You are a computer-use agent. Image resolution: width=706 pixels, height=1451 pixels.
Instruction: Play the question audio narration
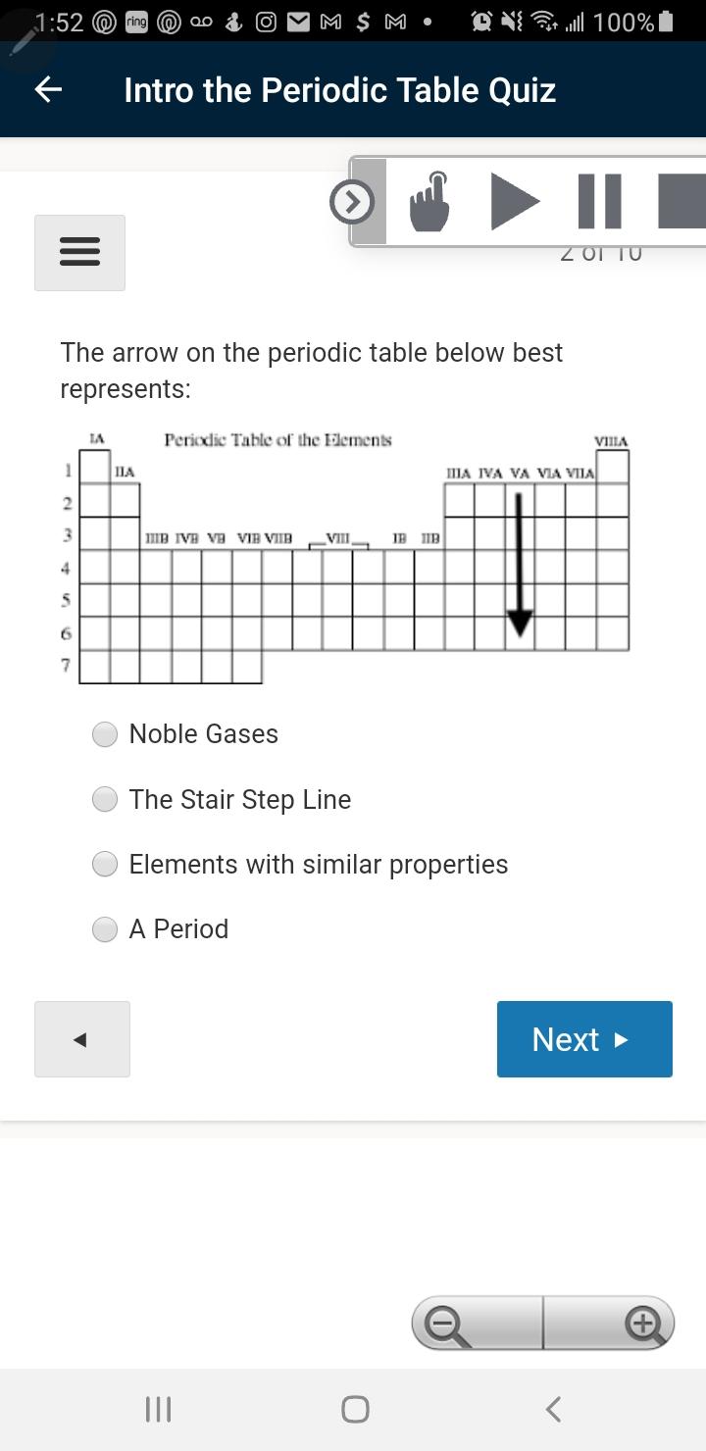[x=515, y=201]
